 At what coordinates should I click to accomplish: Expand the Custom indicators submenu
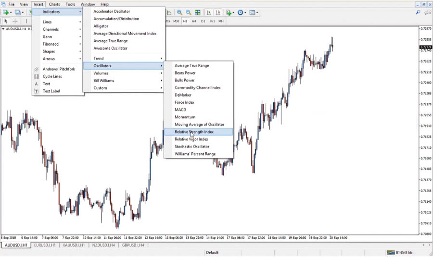click(124, 88)
